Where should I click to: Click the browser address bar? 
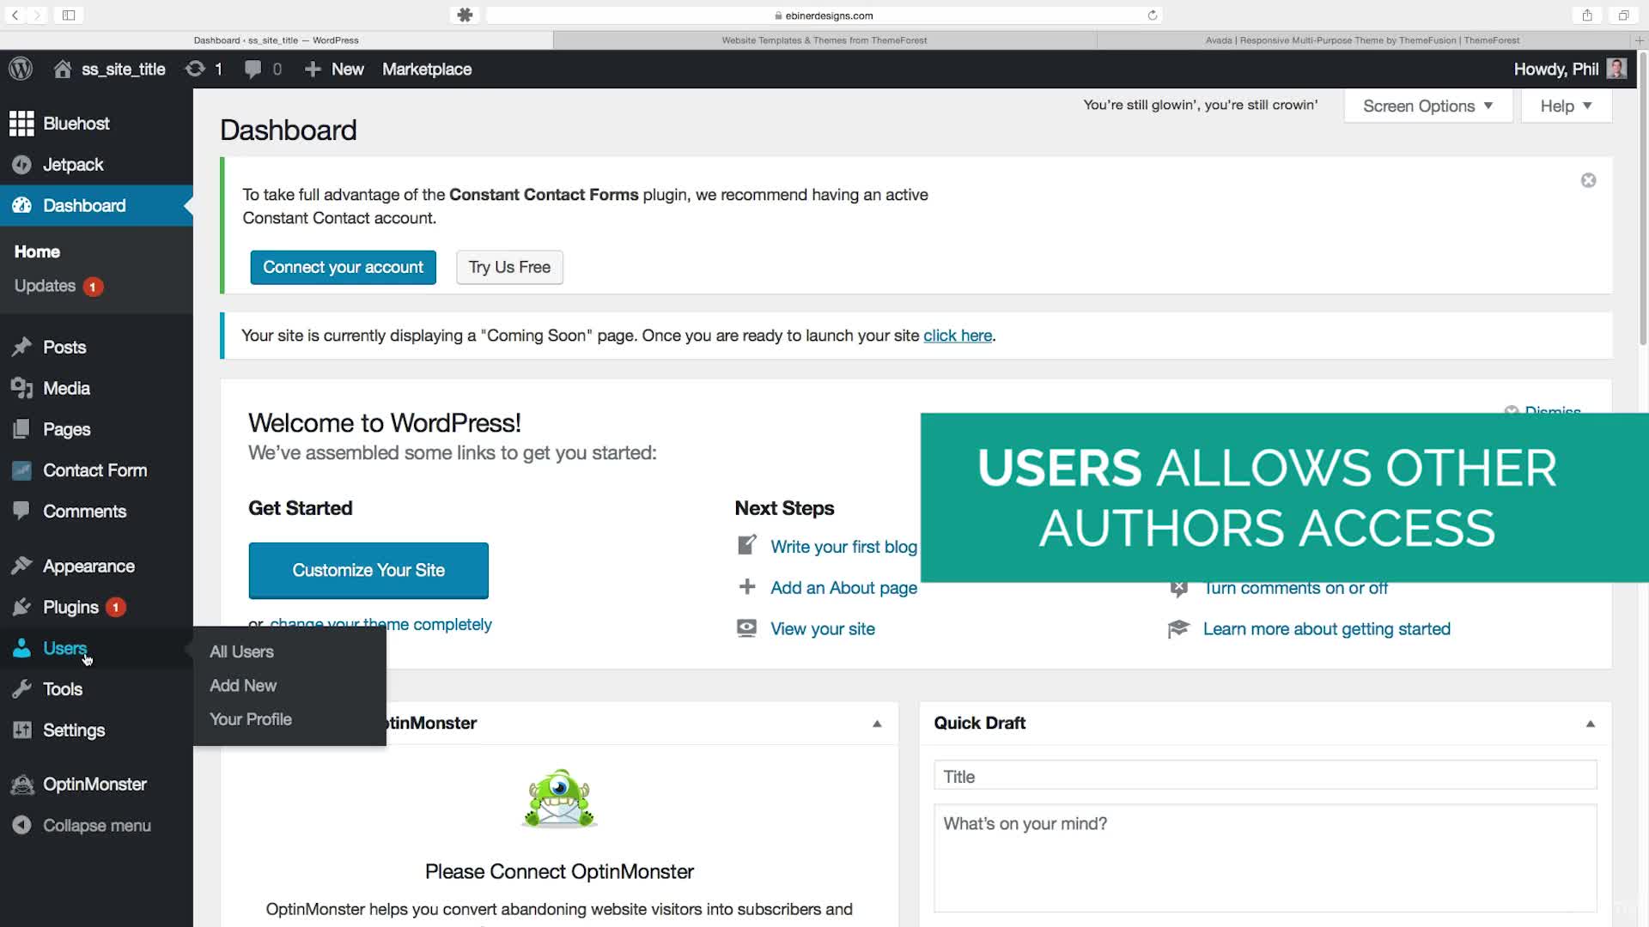coord(824,15)
